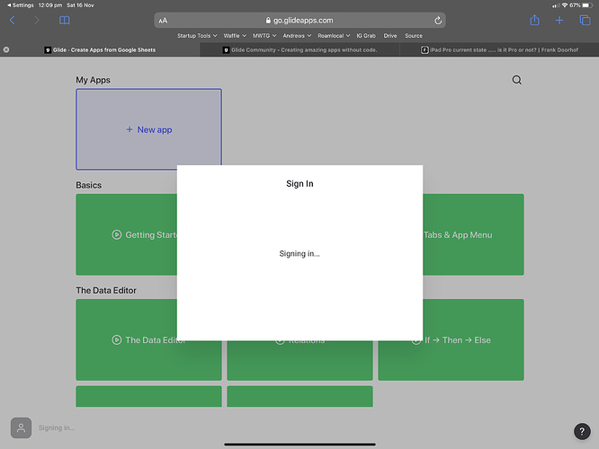Switch to iPad Pro current state tab
599x449 pixels.
pyautogui.click(x=499, y=49)
